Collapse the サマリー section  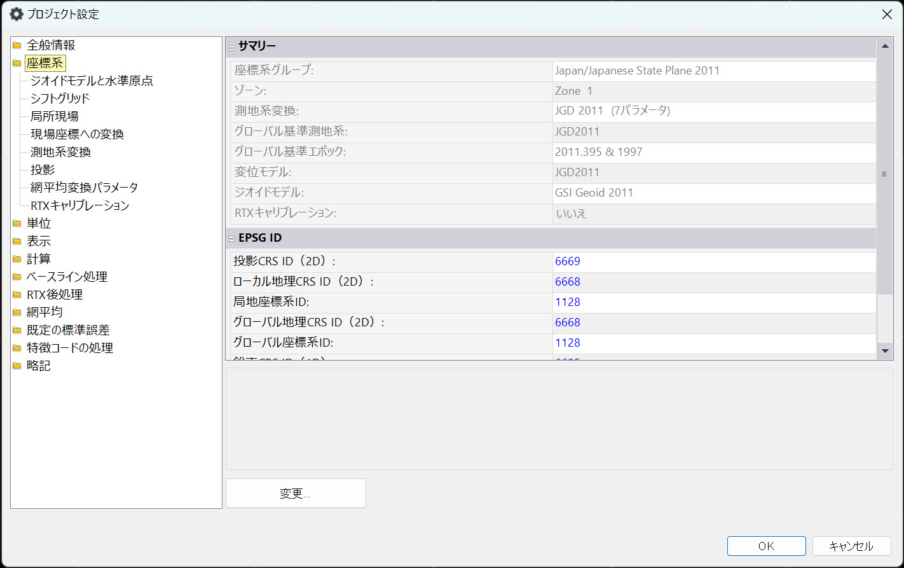pos(231,46)
